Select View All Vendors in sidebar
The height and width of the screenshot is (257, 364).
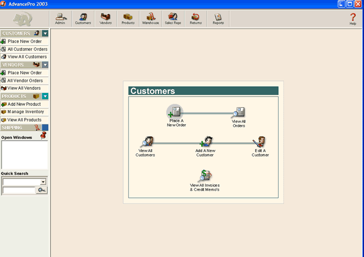tap(24, 88)
